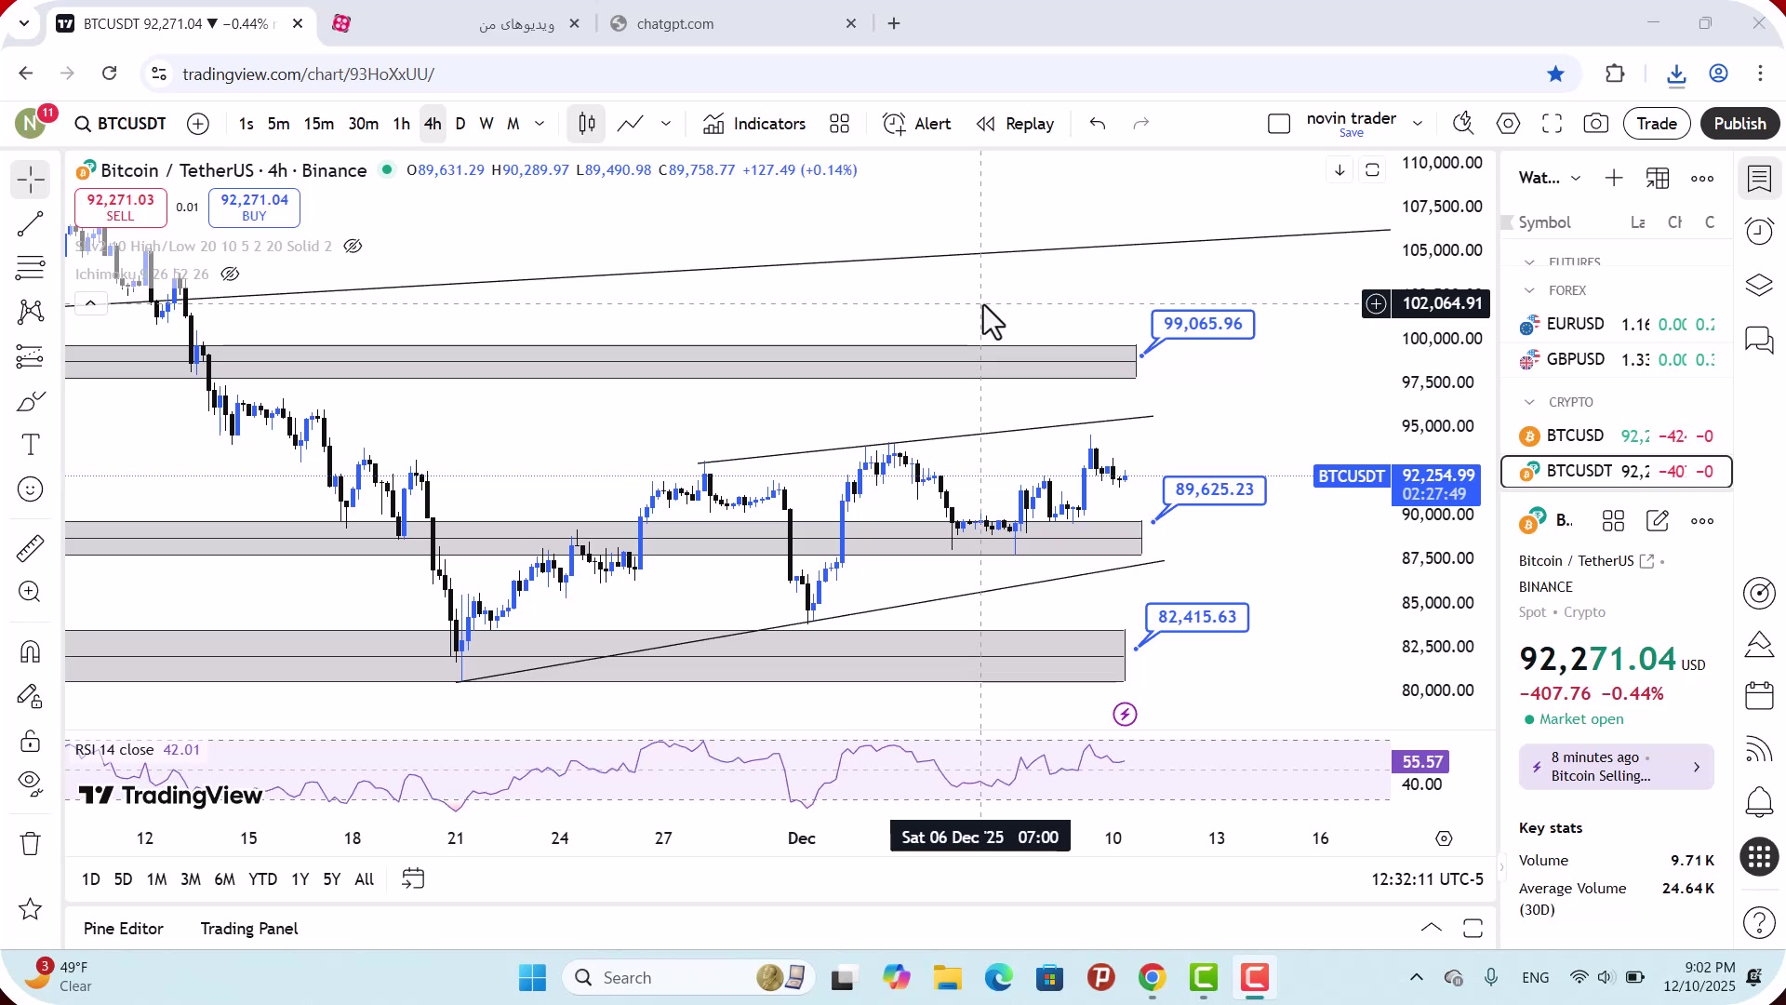Toggle magnet mode for drawings
This screenshot has width=1786, height=1005.
pyautogui.click(x=30, y=651)
